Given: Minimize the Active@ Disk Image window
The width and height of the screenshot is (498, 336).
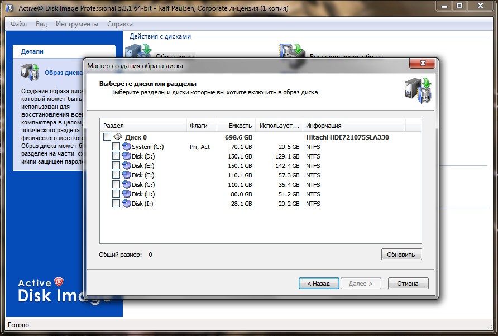Looking at the screenshot, I should click(x=444, y=6).
